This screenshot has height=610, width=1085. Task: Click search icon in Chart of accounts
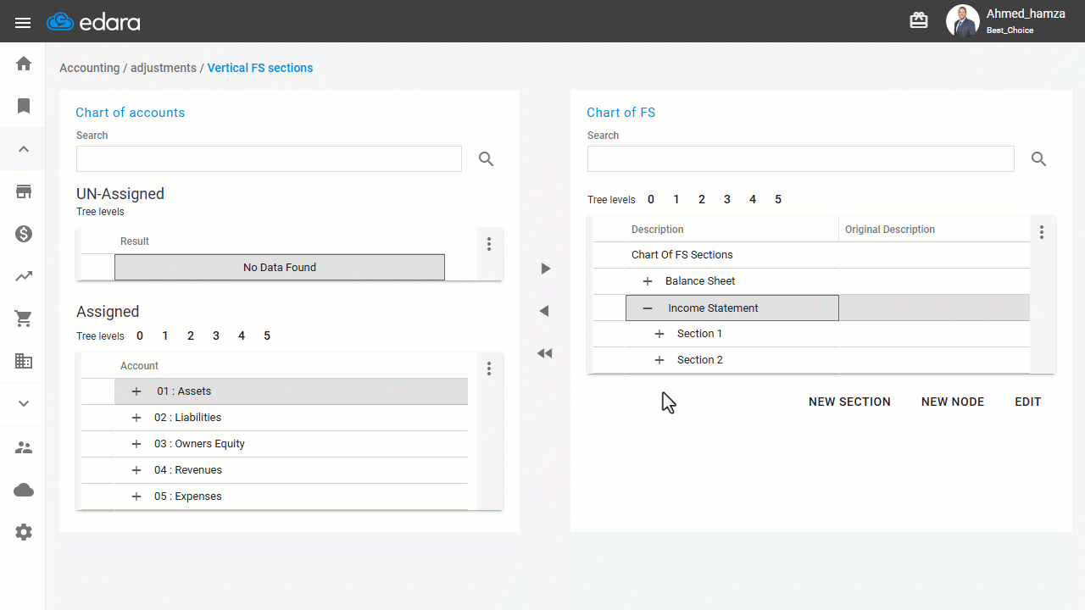[486, 158]
